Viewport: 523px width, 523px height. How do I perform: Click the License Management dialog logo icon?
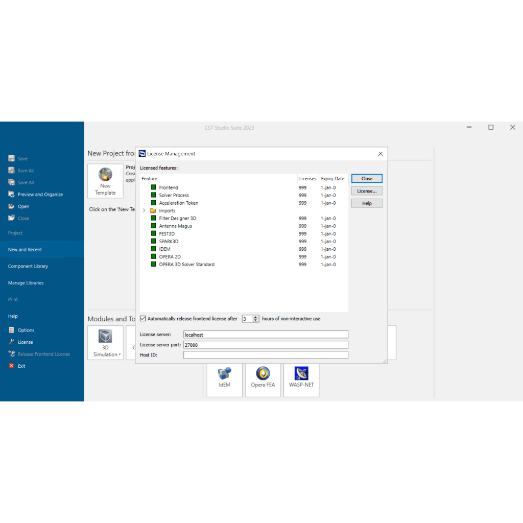[x=142, y=153]
